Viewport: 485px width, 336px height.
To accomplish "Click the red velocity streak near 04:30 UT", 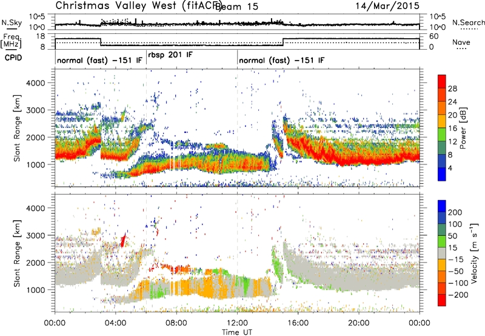I will click(x=124, y=240).
